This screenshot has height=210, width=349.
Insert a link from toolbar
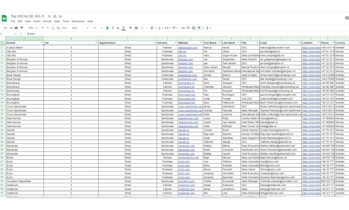point(183,28)
